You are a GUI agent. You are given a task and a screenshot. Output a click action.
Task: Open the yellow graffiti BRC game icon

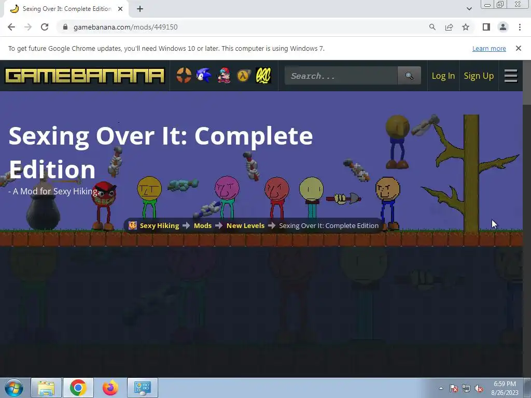(263, 75)
